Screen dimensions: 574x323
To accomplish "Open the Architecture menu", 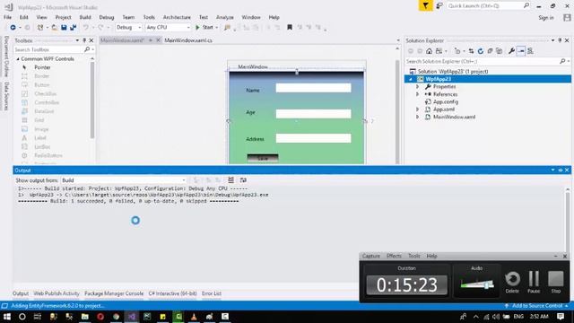I will [x=177, y=17].
